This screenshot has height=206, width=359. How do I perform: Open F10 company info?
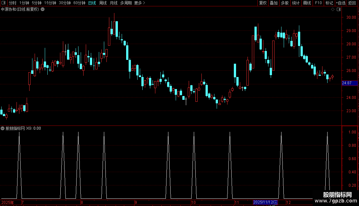(318, 3)
